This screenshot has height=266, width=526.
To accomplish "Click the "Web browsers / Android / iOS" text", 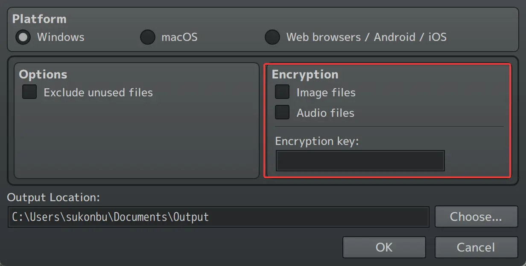I will point(366,37).
